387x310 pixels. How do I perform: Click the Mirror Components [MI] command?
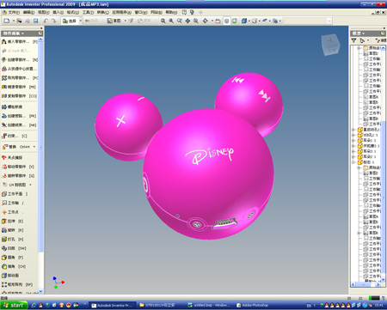click(x=20, y=87)
